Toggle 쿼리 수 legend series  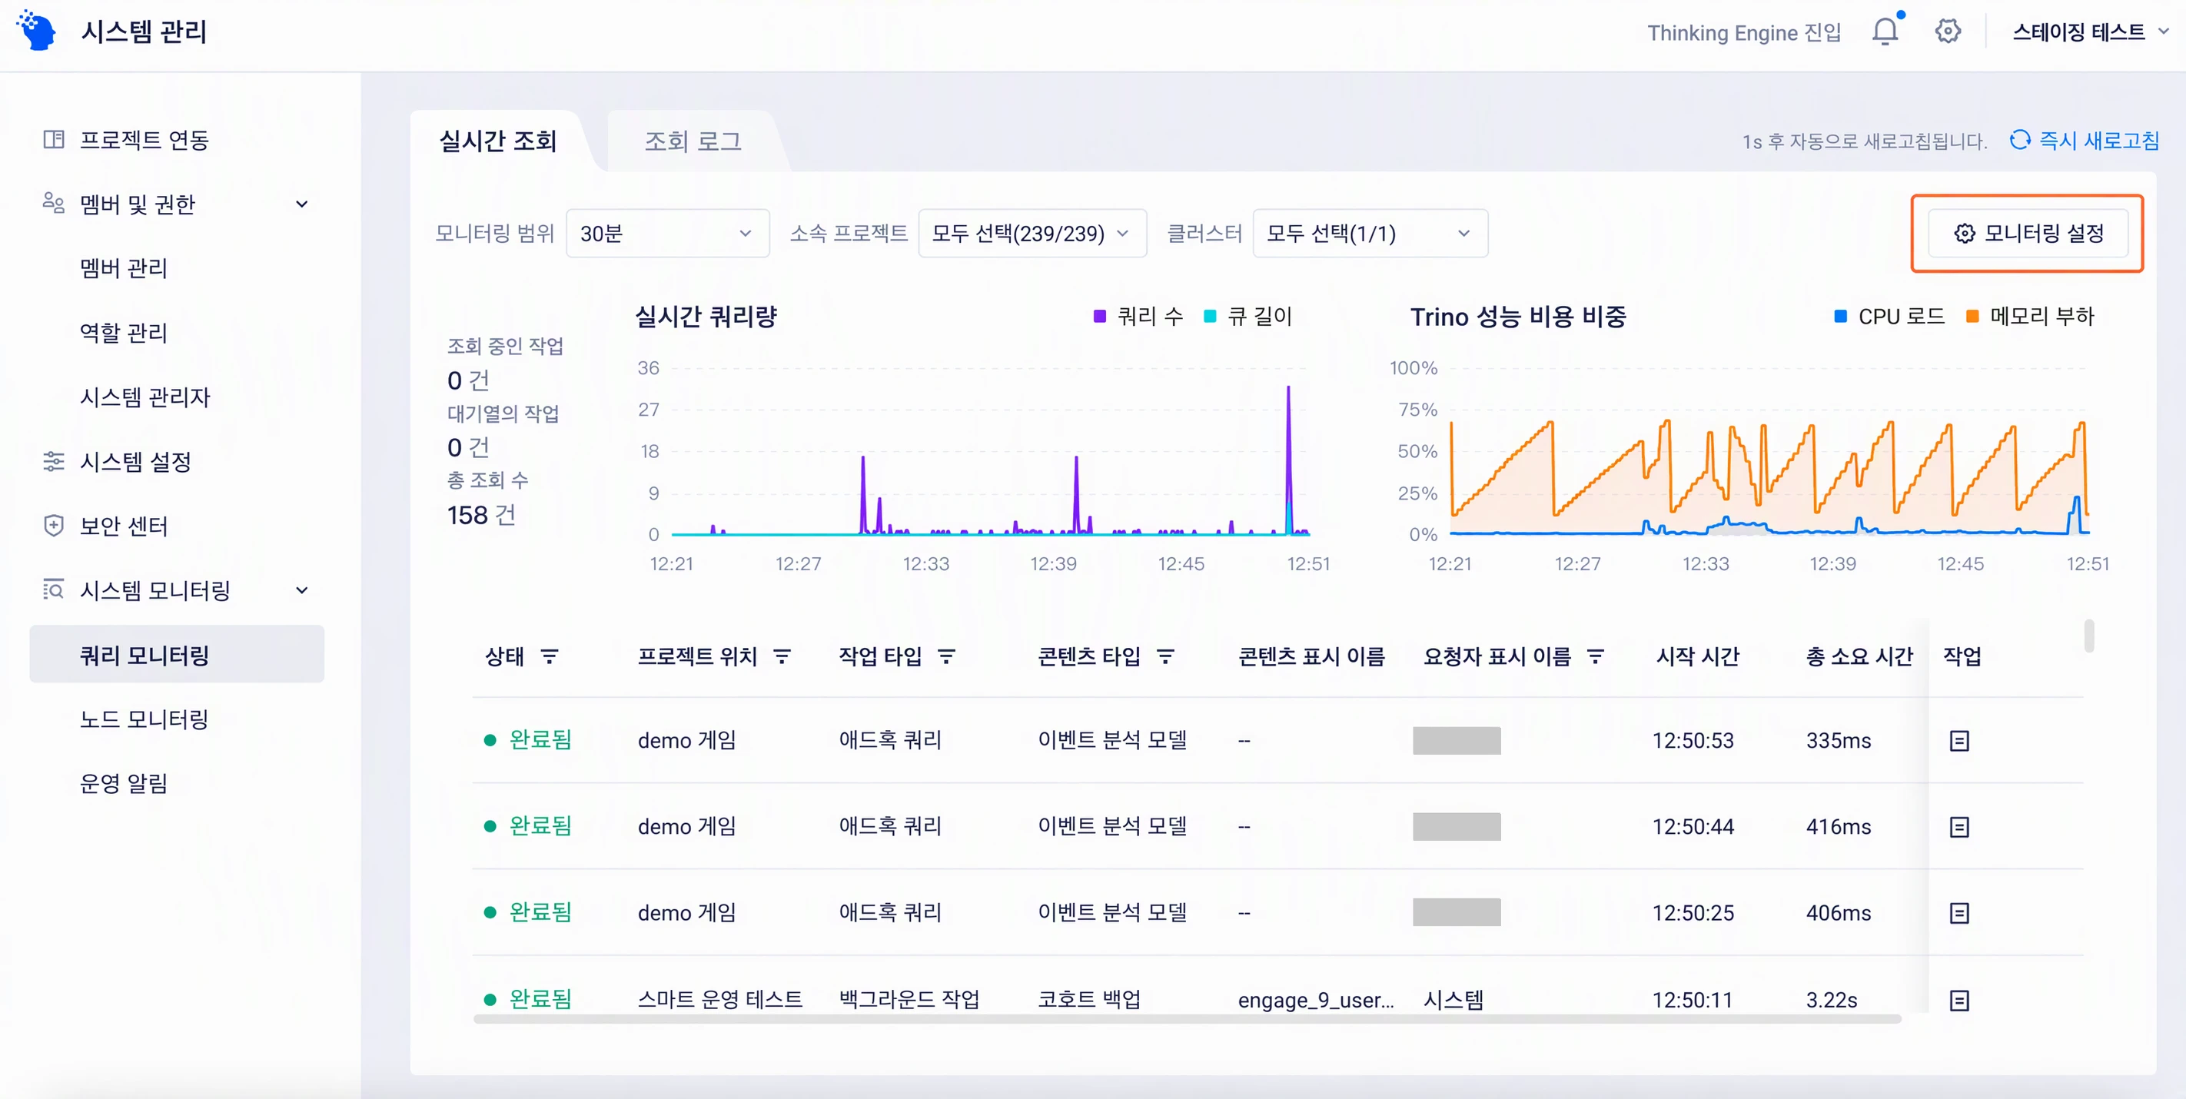[x=1138, y=317]
